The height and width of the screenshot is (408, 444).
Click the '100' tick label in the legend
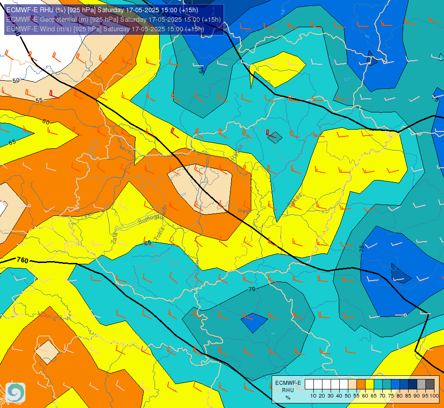[x=434, y=396]
